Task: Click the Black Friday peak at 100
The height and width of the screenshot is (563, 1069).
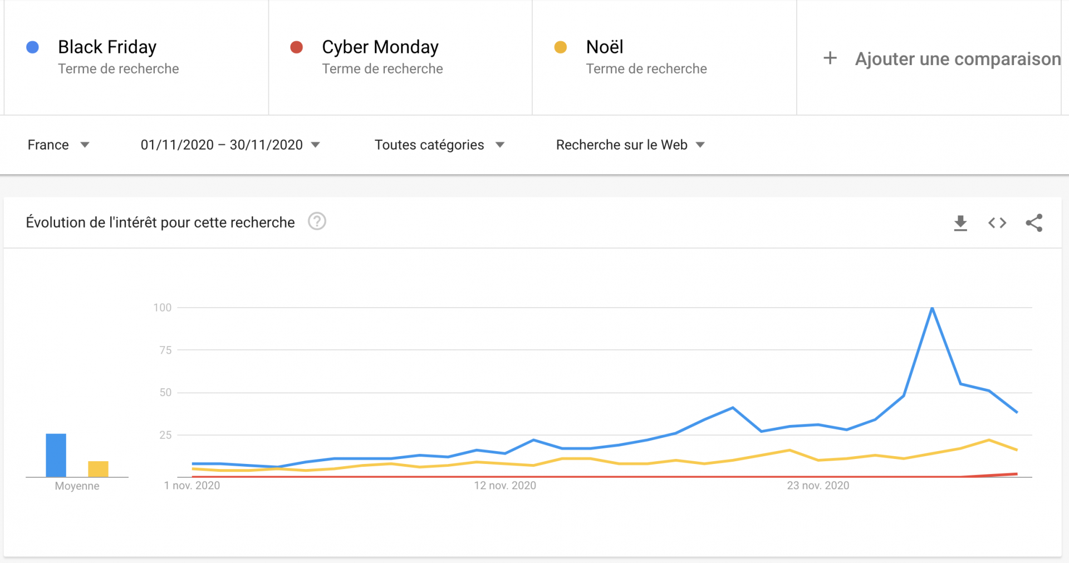Action: pos(932,308)
